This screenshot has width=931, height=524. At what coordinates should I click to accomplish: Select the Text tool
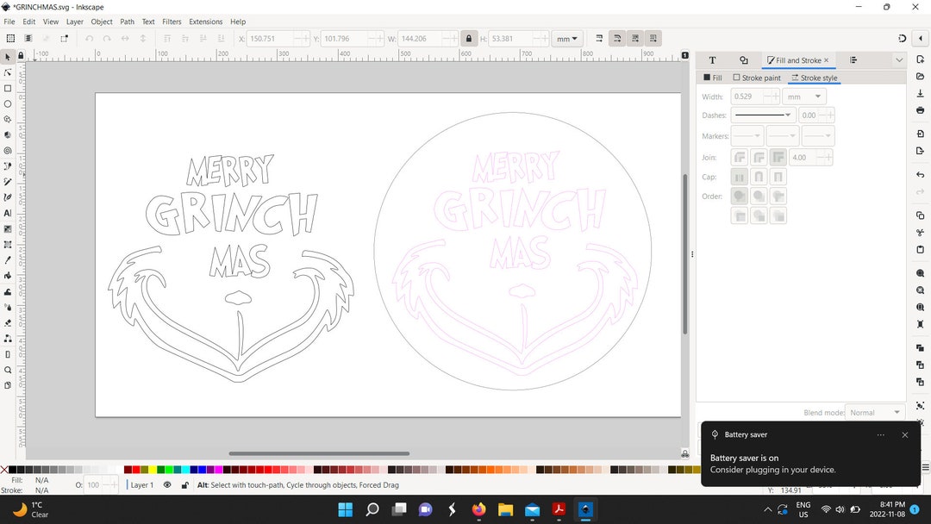pyautogui.click(x=8, y=214)
